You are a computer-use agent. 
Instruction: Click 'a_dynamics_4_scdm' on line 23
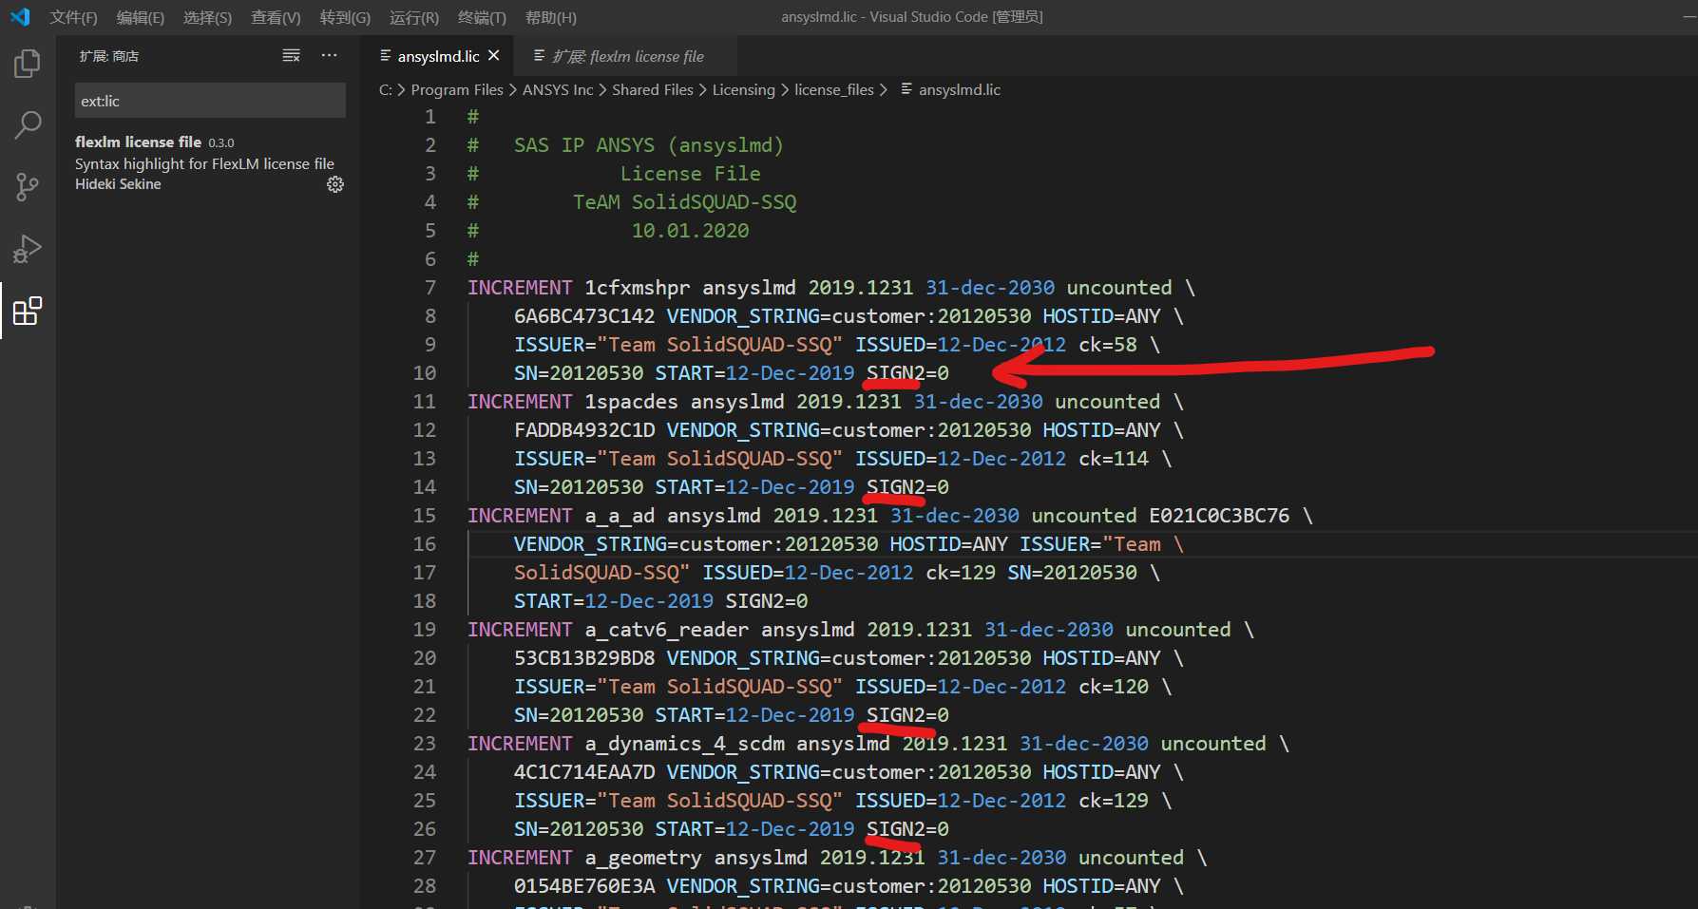tap(685, 744)
